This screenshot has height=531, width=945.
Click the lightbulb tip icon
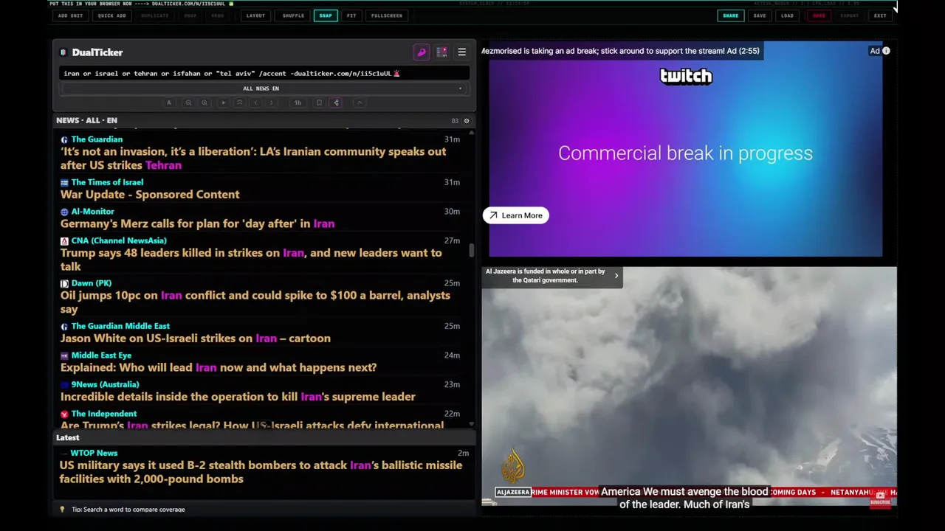[62, 510]
